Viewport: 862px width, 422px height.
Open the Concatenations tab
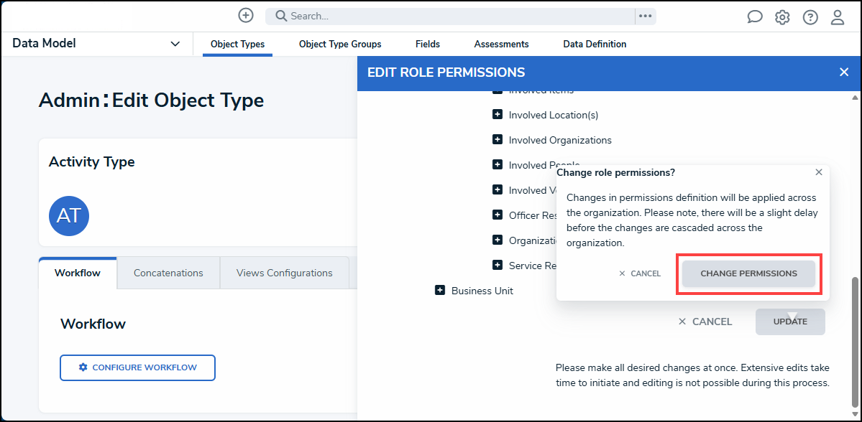pyautogui.click(x=168, y=273)
